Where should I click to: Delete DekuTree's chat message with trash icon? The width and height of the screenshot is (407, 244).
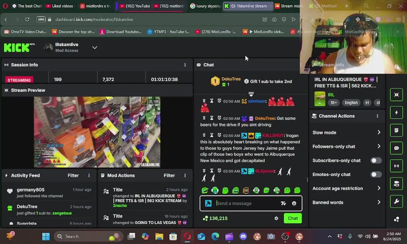tap(204, 118)
